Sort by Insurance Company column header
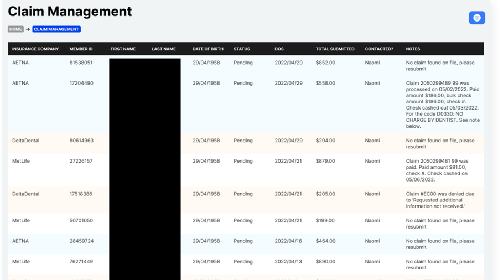 (35, 49)
